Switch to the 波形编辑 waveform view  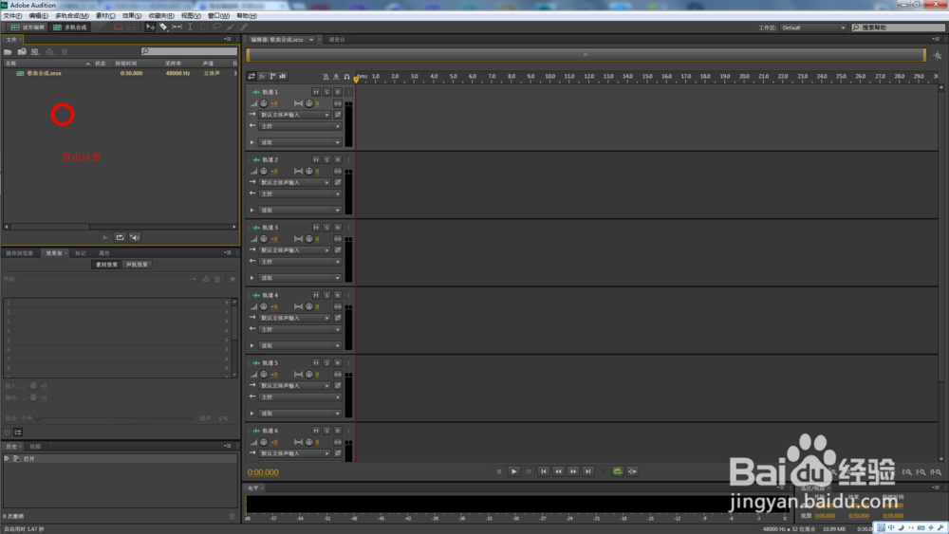tap(28, 28)
